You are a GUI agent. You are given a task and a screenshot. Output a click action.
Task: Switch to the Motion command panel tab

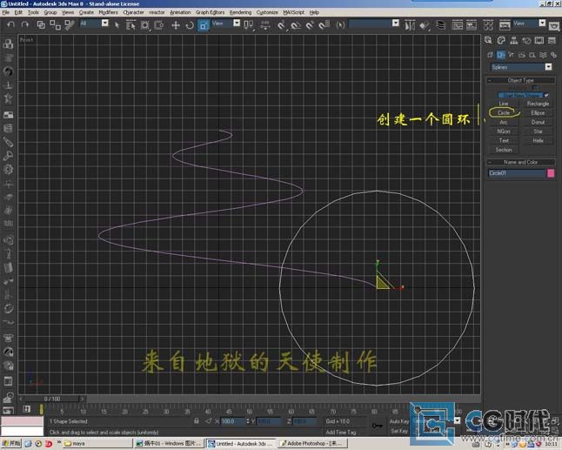pyautogui.click(x=526, y=41)
